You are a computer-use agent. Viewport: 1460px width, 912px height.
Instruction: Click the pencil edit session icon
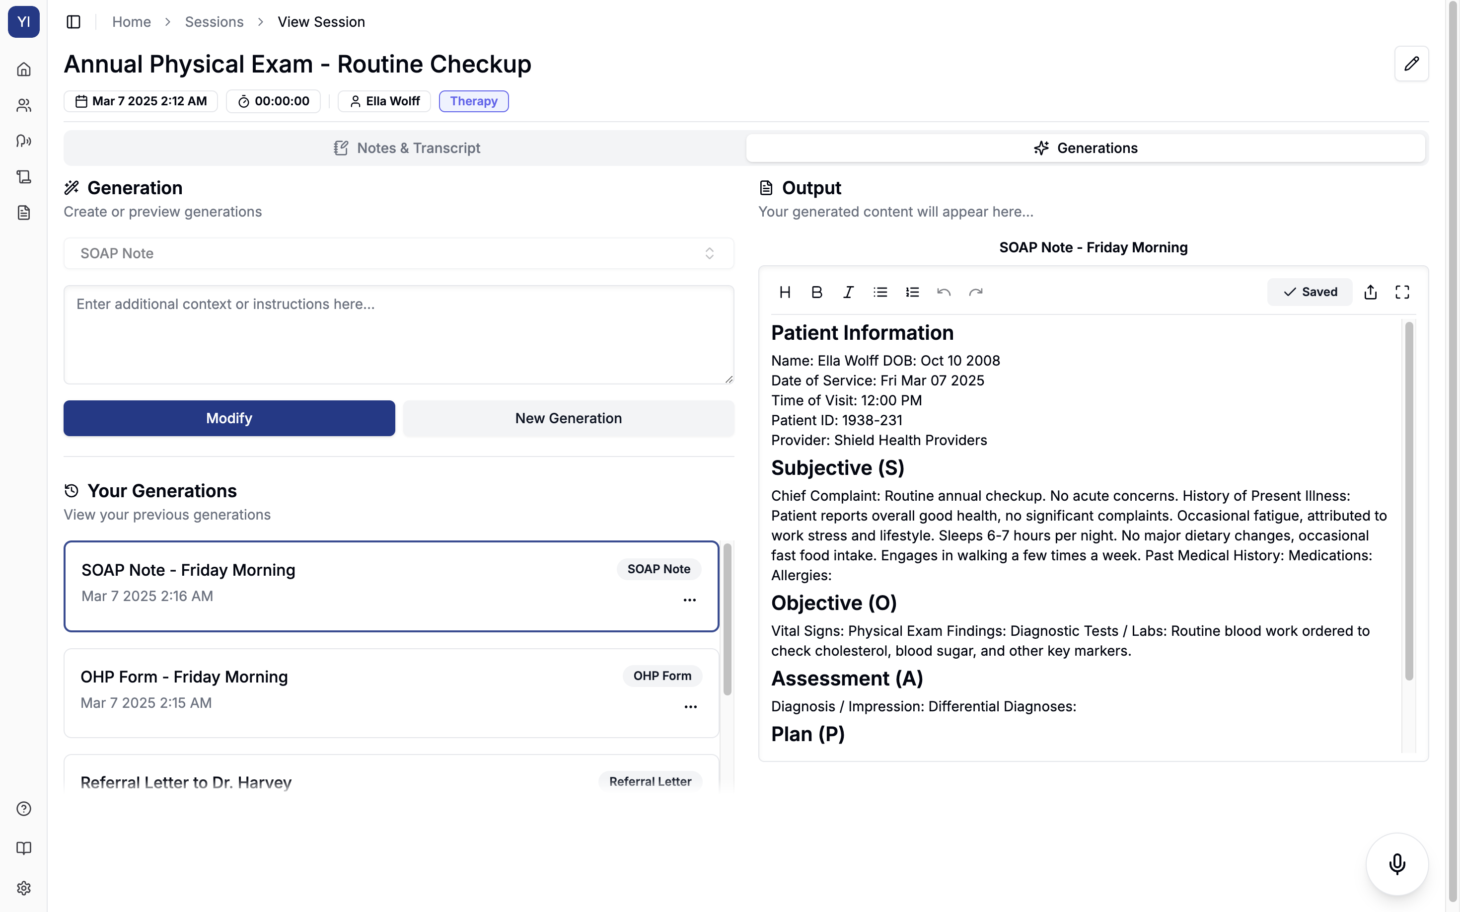1410,64
